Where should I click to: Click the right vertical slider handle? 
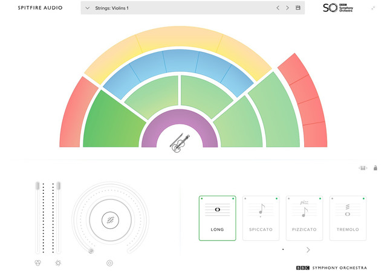point(59,185)
